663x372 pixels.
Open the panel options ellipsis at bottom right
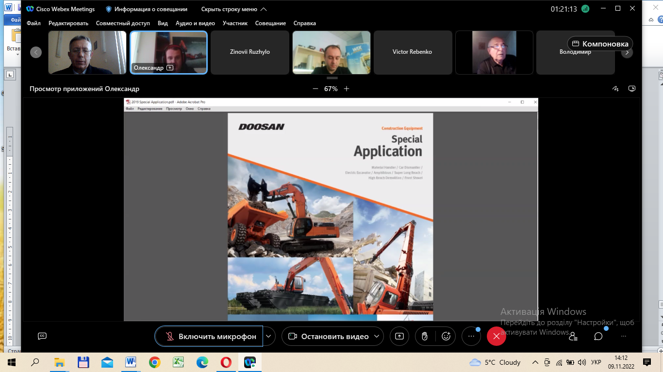point(624,336)
